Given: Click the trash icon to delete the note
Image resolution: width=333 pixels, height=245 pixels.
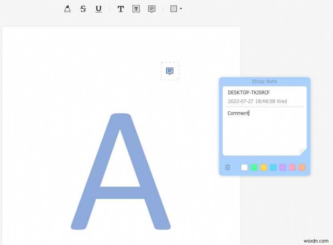Looking at the screenshot, I should tap(227, 167).
